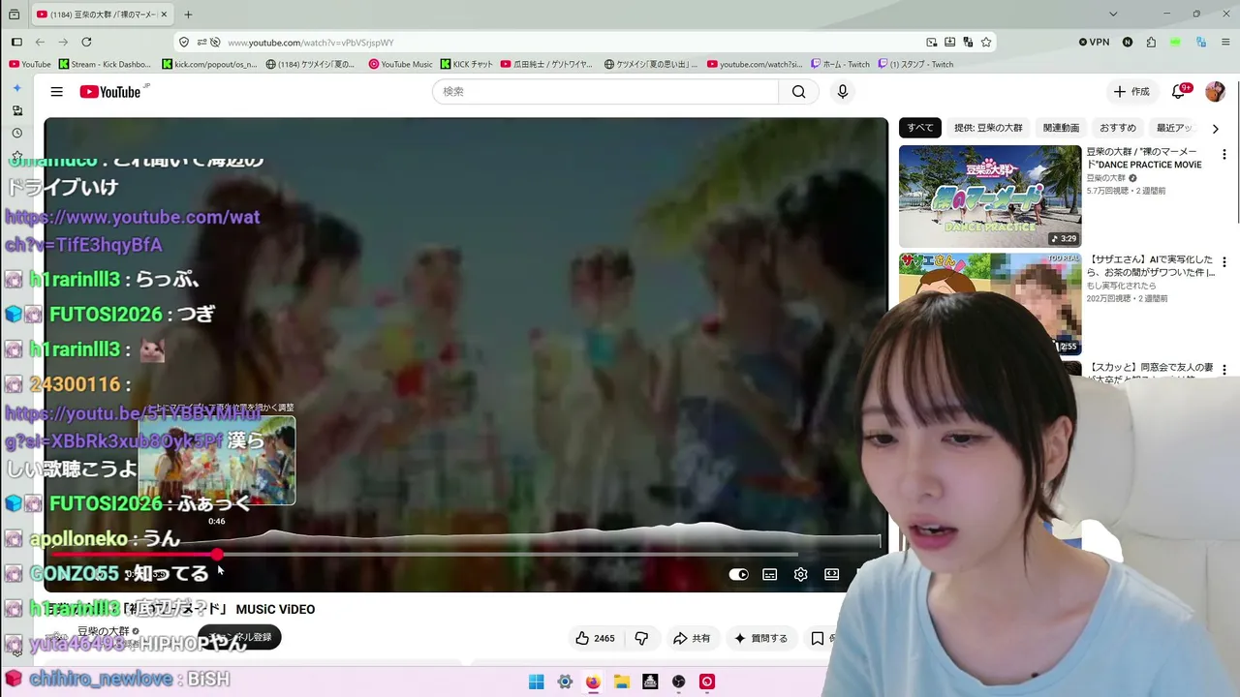The width and height of the screenshot is (1240, 697).
Task: Open options for DANCE PRACTICE MOViE video
Action: pos(1224,155)
